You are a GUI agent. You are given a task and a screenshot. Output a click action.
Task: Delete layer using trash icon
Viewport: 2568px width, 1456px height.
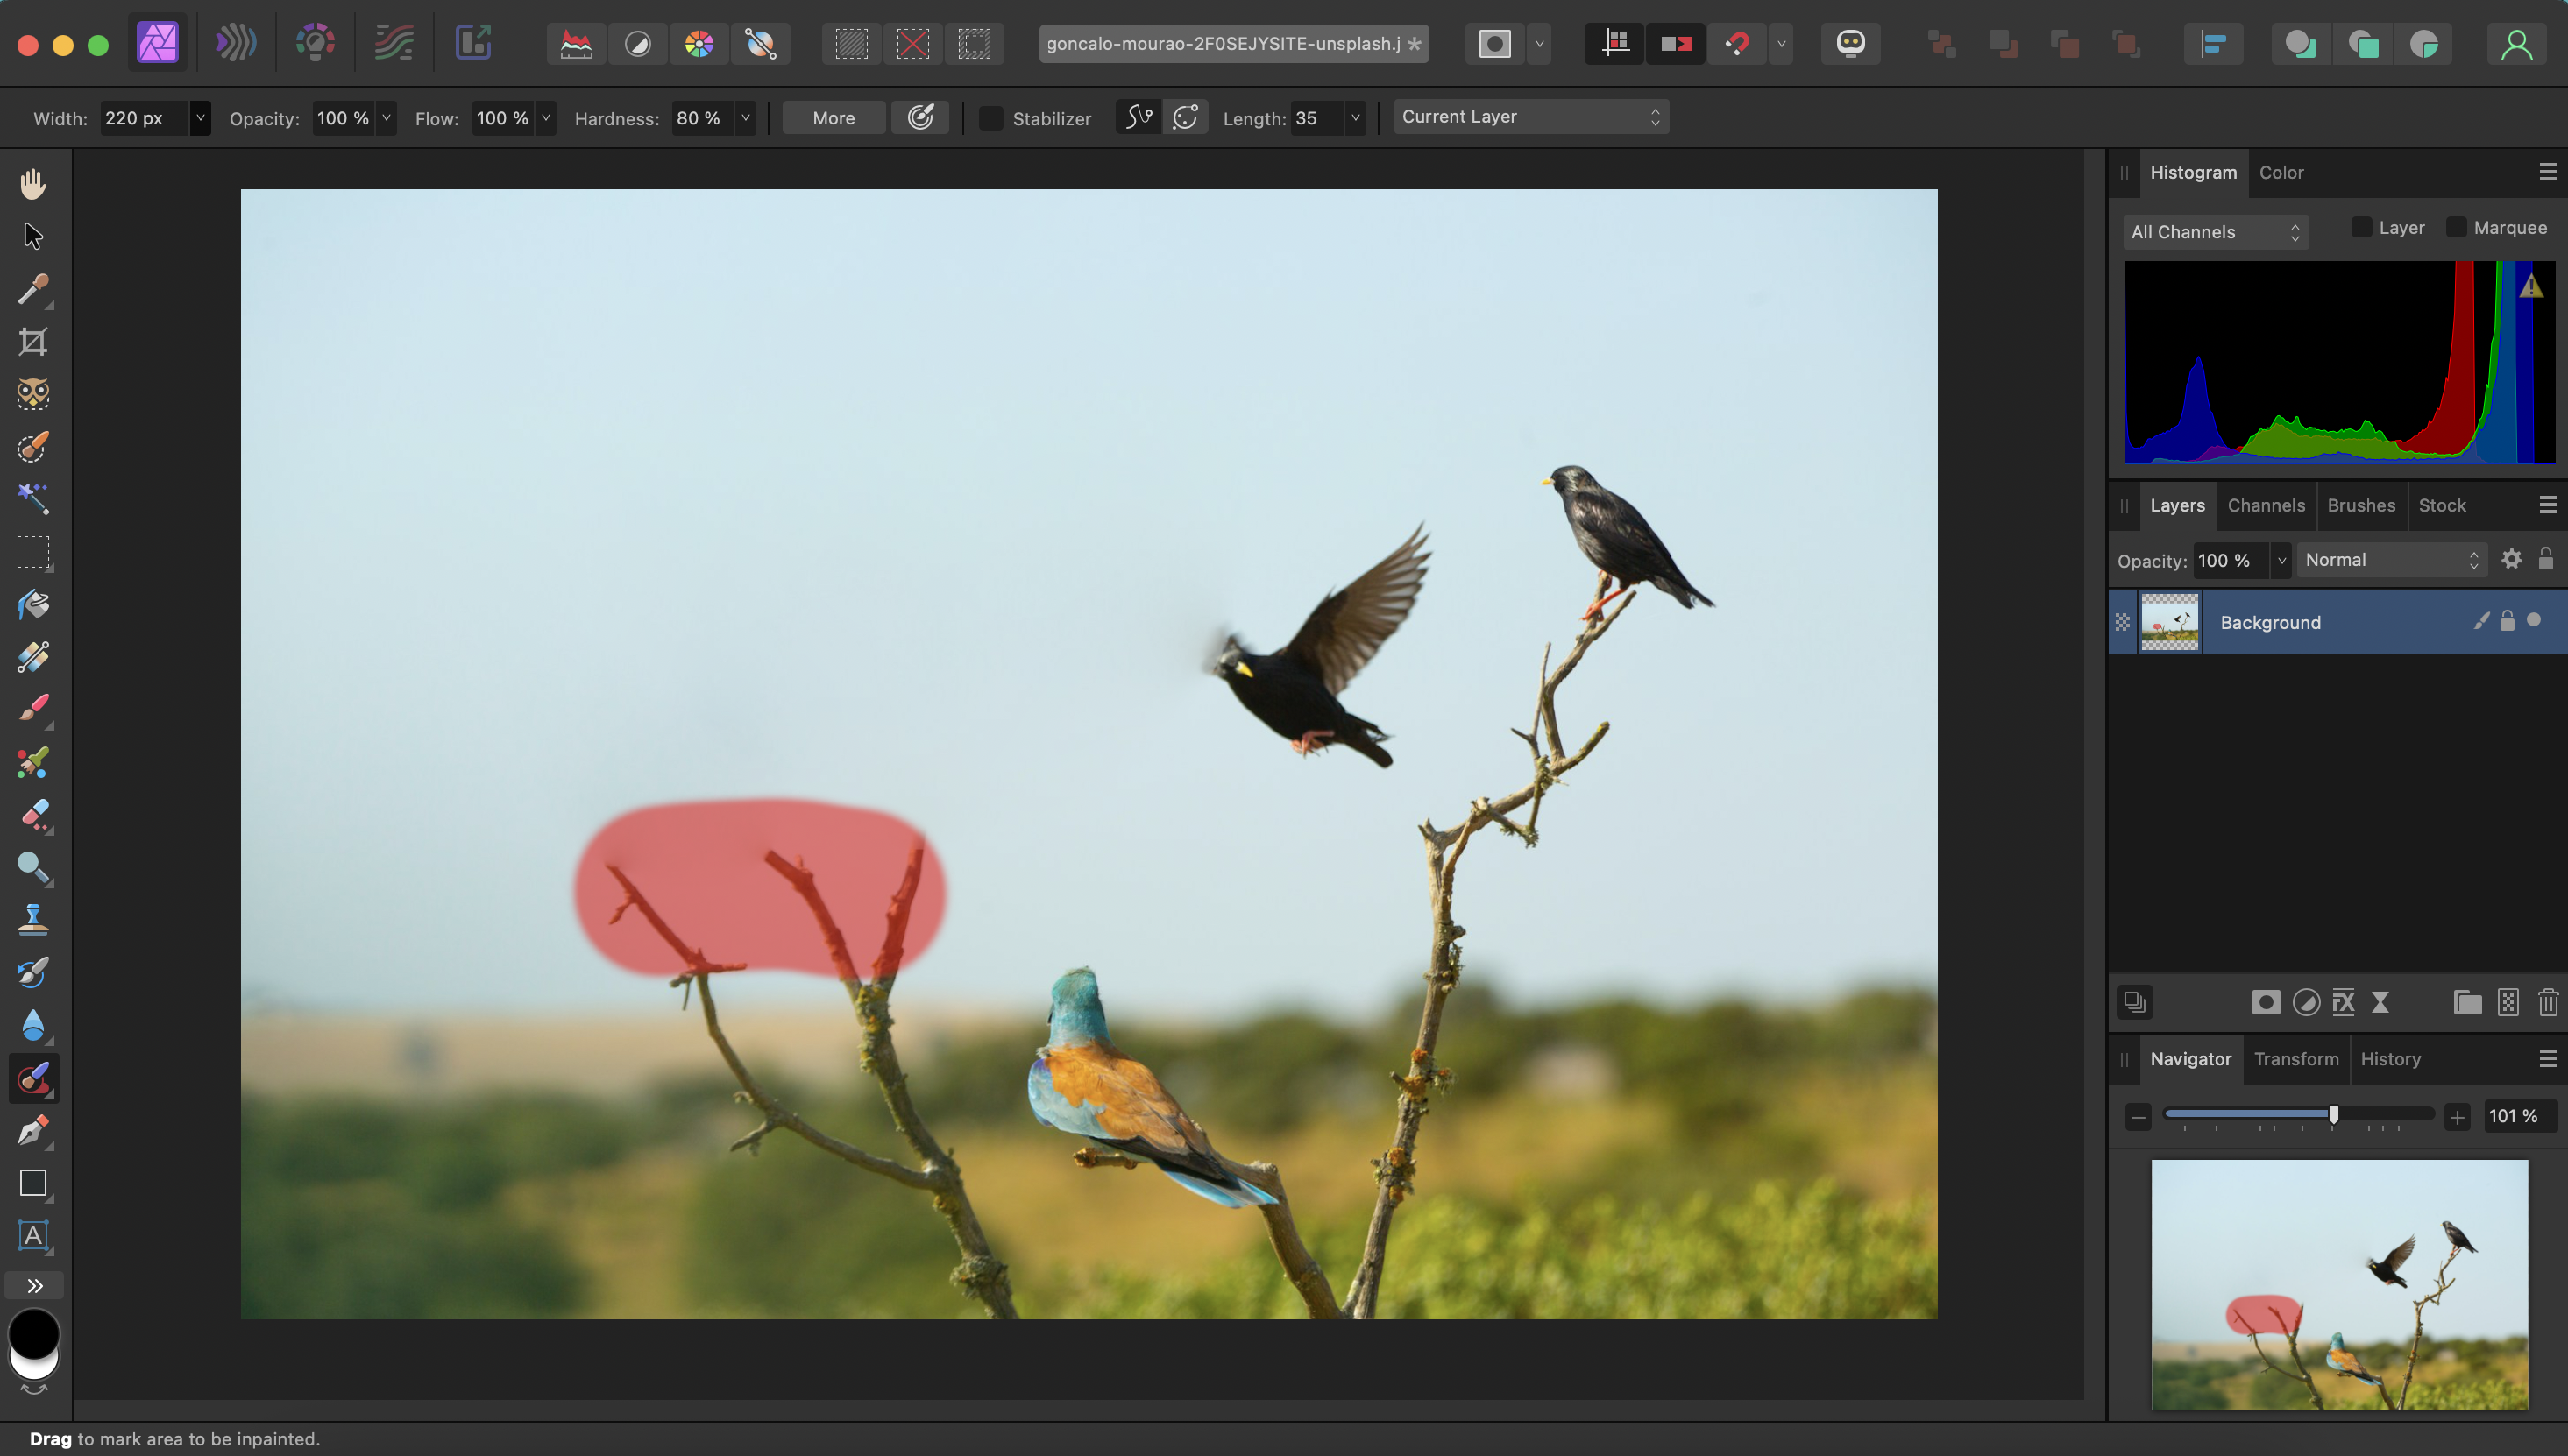coord(2547,1002)
